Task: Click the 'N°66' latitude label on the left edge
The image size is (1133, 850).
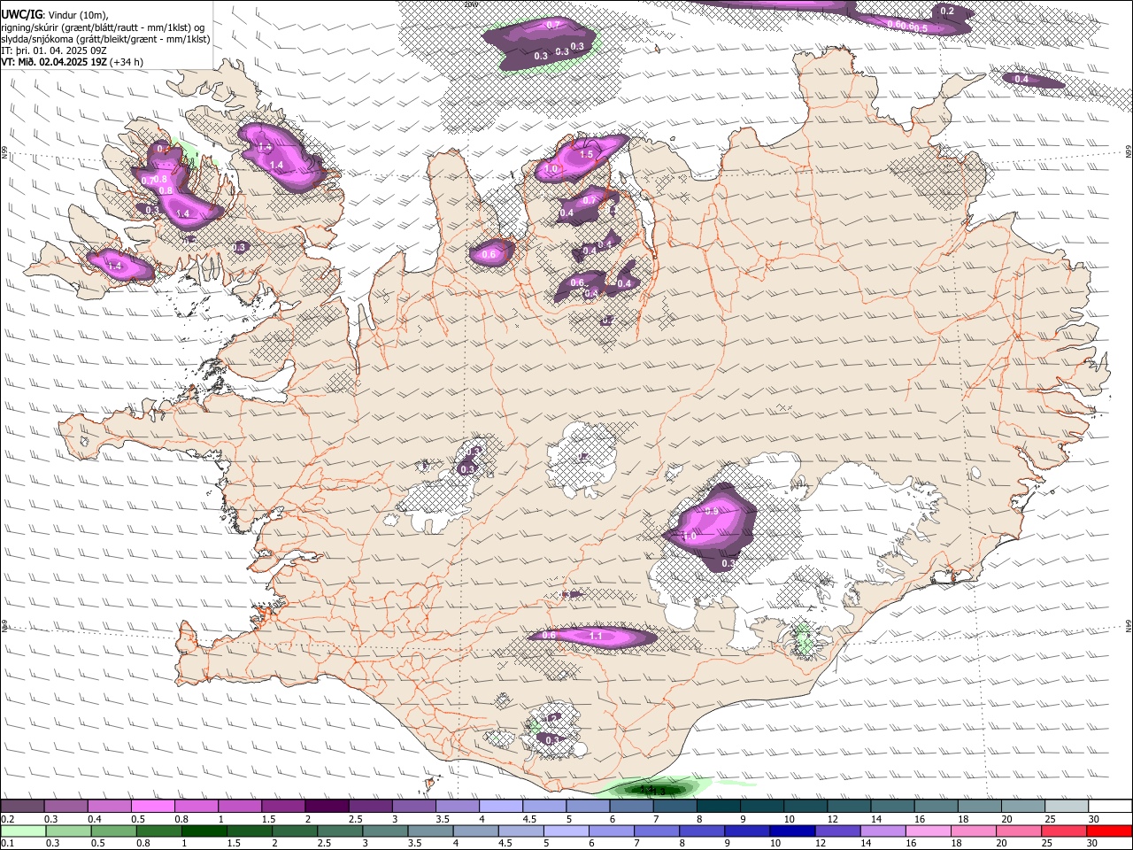Action: [x=4, y=152]
